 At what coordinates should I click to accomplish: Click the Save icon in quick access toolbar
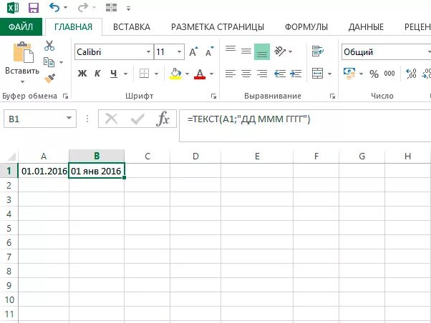tap(34, 8)
